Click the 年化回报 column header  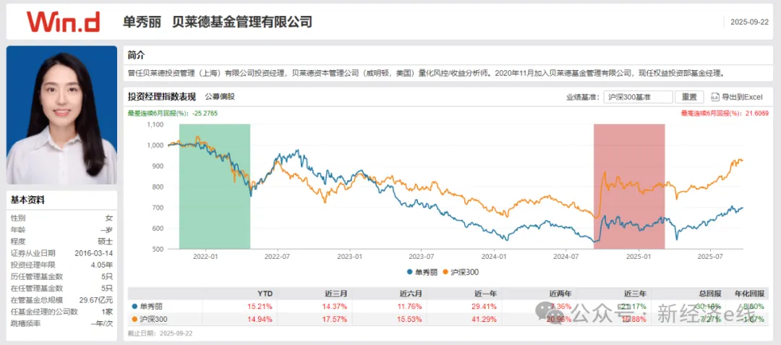coord(748,293)
